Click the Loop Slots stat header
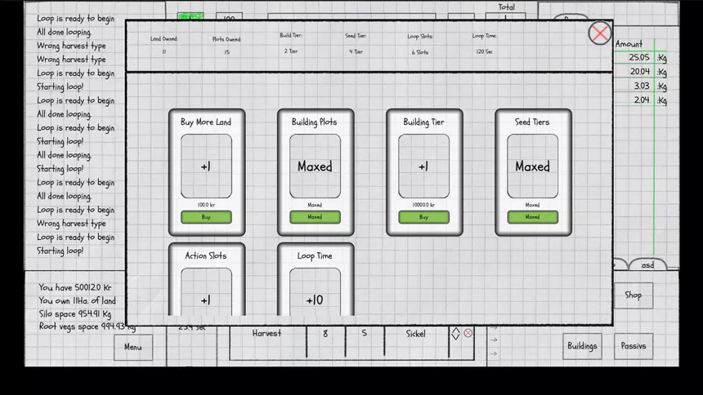Screen dimensions: 703x395 tap(420, 36)
